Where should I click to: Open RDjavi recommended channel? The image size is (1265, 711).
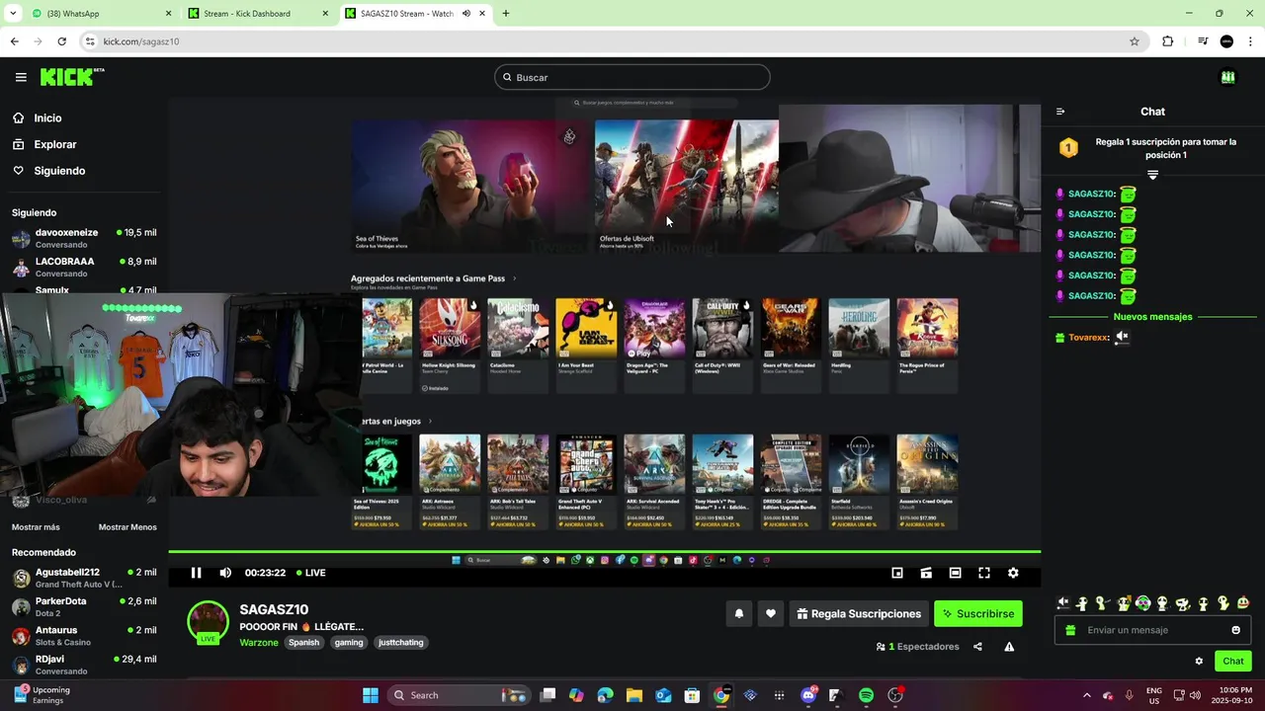click(x=84, y=665)
